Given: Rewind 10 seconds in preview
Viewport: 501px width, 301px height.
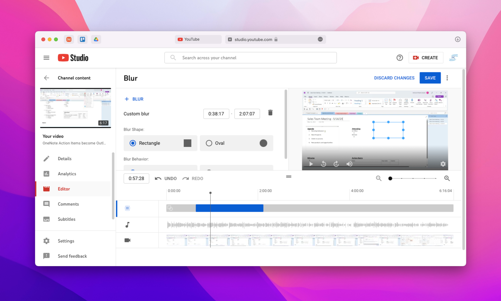Looking at the screenshot, I should pos(323,164).
